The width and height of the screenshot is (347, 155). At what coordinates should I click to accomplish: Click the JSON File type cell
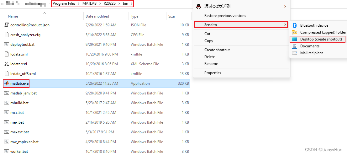pyautogui.click(x=138, y=25)
